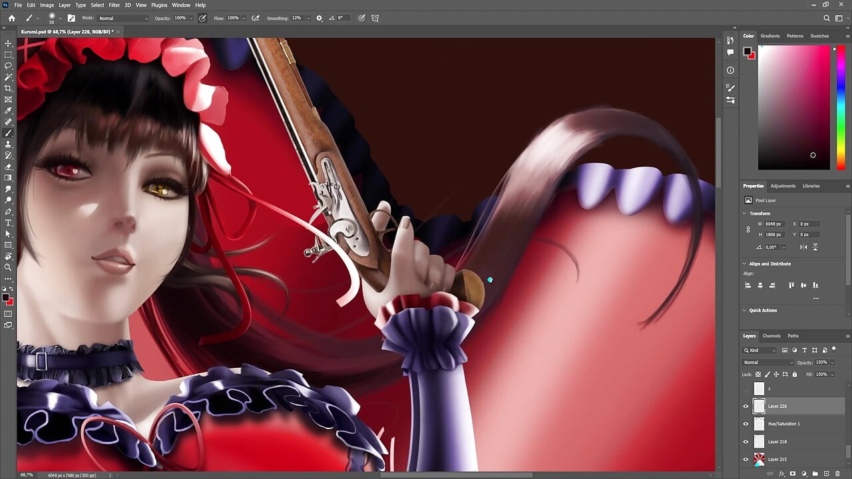Select the Crop tool
Viewport: 852px width, 479px height.
pyautogui.click(x=9, y=88)
